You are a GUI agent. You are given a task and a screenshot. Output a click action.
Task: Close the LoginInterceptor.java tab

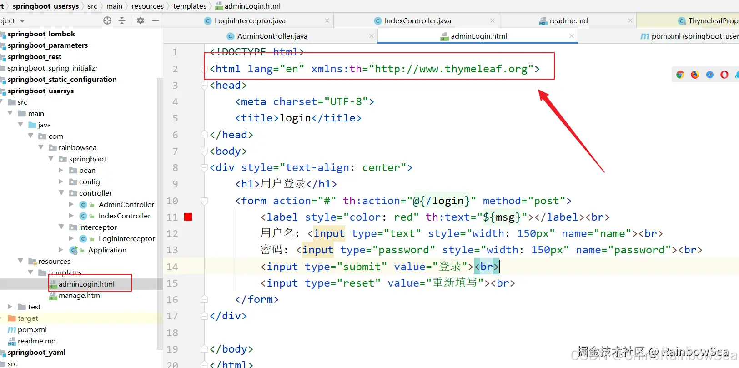(x=327, y=20)
